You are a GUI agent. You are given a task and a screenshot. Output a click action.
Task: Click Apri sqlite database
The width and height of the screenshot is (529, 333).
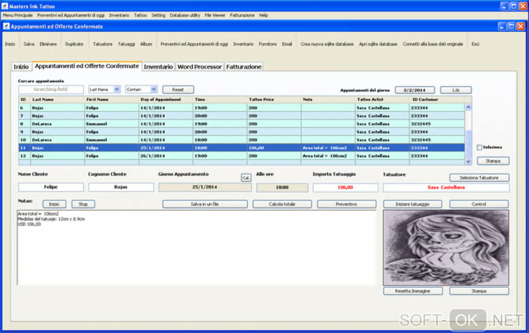click(x=378, y=44)
